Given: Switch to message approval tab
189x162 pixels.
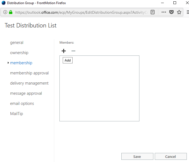Looking at the screenshot, I should [26, 93].
